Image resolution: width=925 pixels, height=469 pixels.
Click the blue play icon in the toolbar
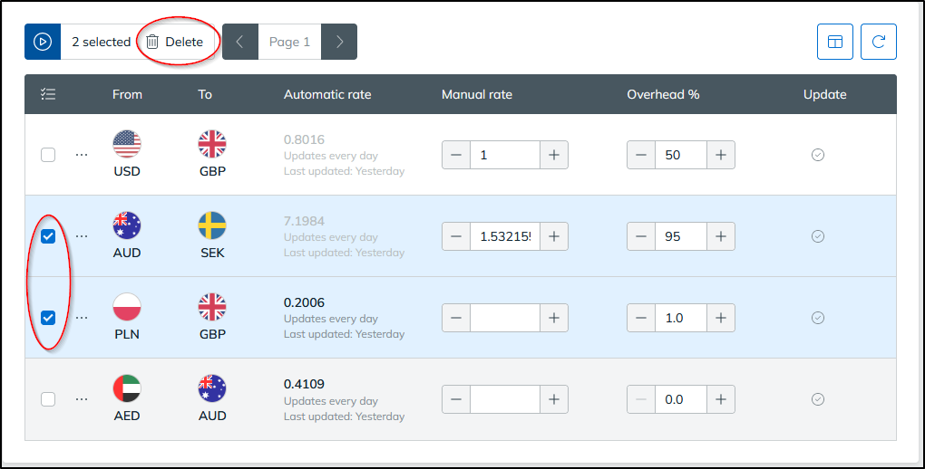[43, 42]
